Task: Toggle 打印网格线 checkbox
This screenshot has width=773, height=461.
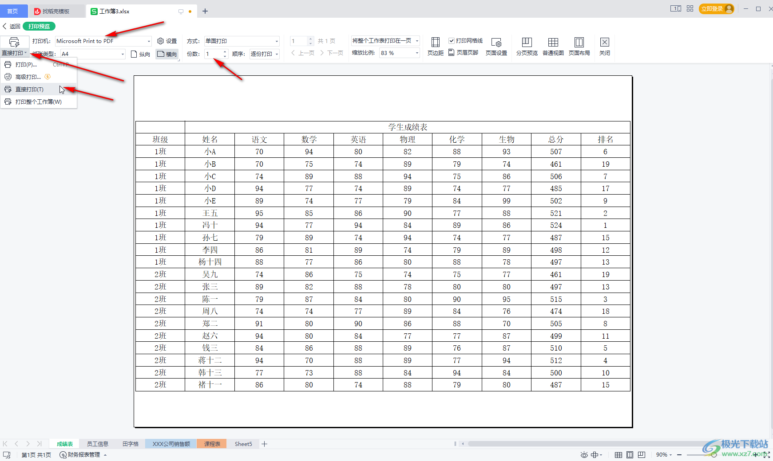Action: tap(452, 41)
